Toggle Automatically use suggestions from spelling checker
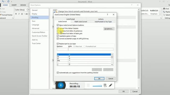Image resolution: width=170 pixels, height=95 pixels. (58, 73)
